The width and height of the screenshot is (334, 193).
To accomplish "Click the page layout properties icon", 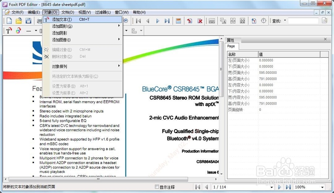I will pyautogui.click(x=178, y=21).
